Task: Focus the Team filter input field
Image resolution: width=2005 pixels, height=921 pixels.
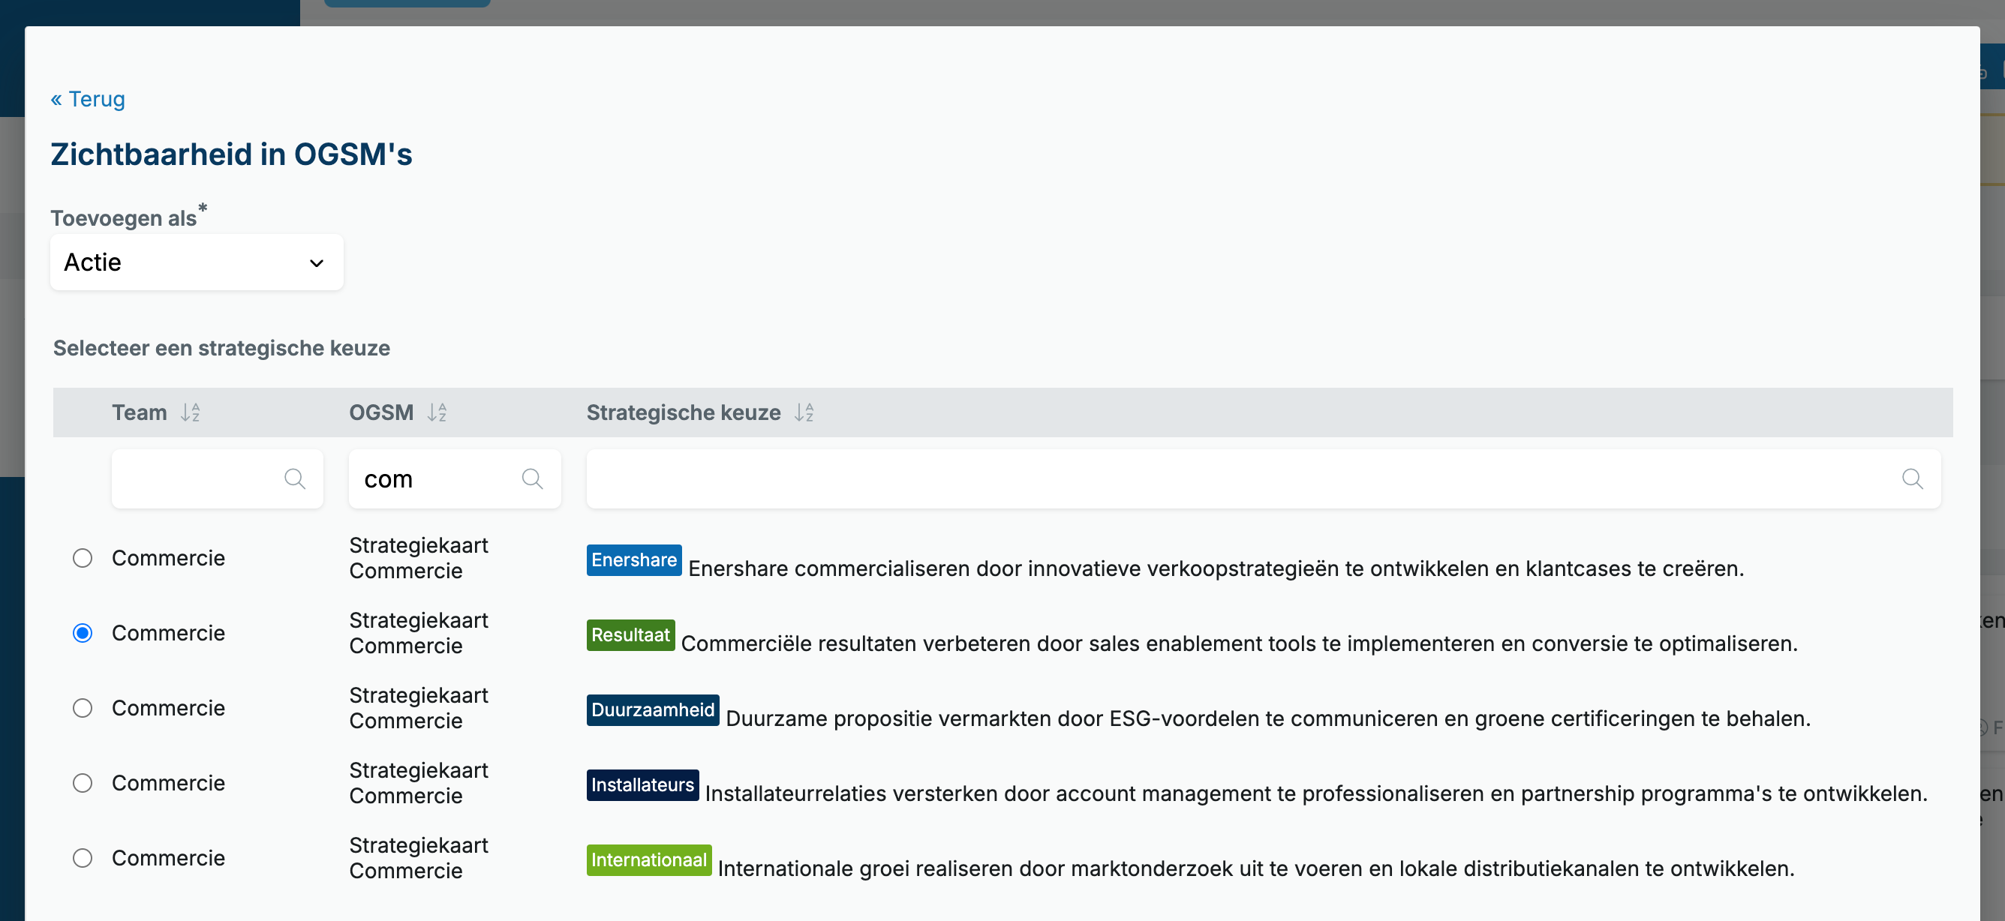Action: click(x=217, y=478)
